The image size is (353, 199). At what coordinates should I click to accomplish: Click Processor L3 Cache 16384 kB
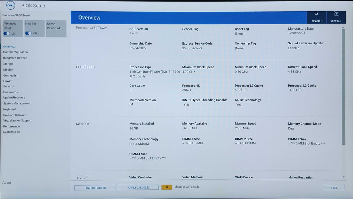point(295,90)
